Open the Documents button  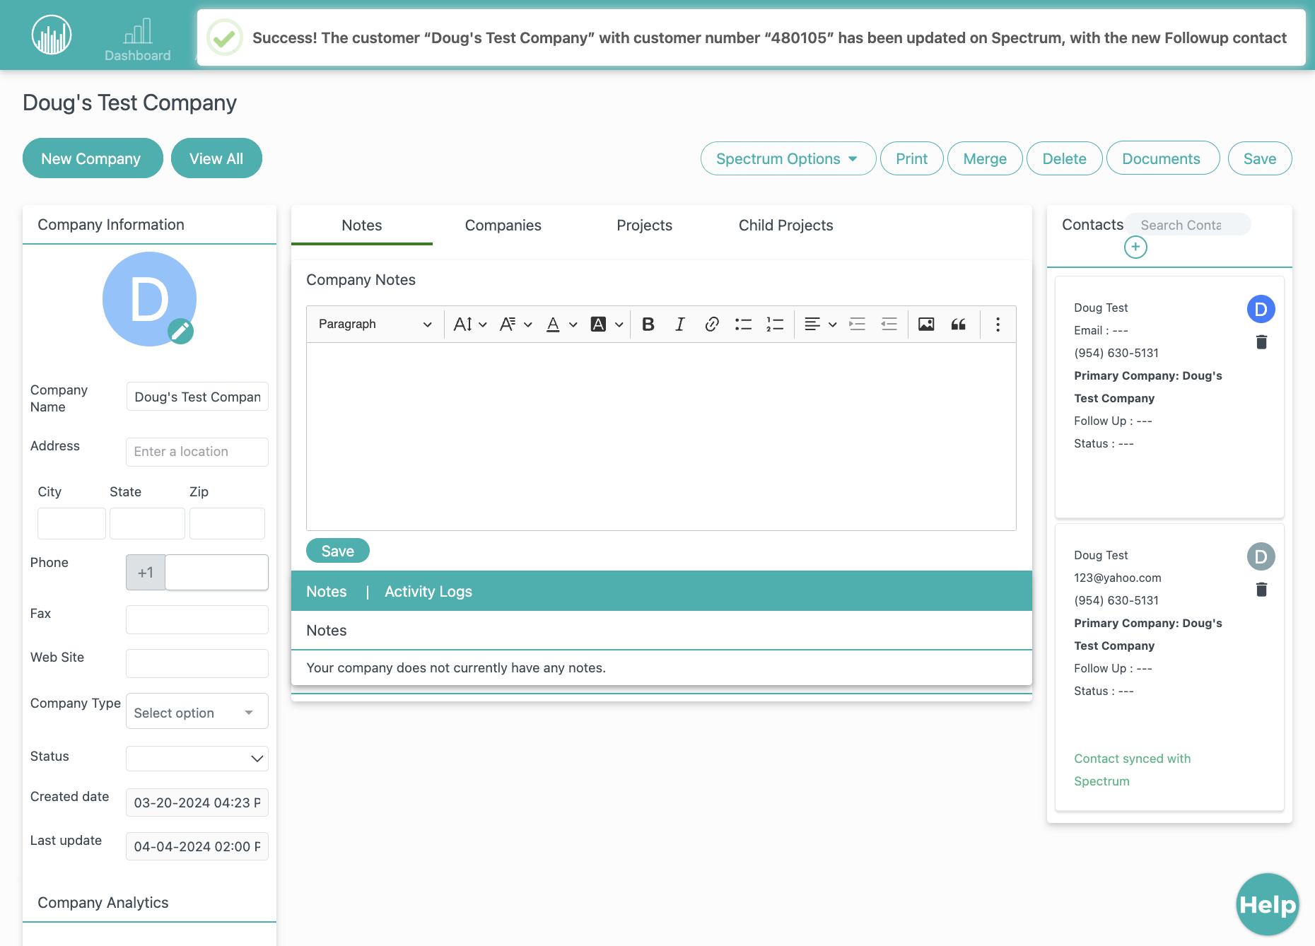[1162, 158]
